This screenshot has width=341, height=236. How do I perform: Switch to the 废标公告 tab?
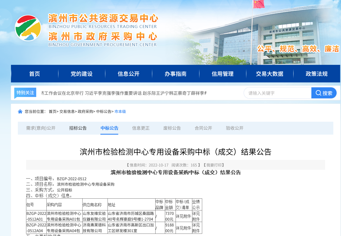[x=172, y=128]
